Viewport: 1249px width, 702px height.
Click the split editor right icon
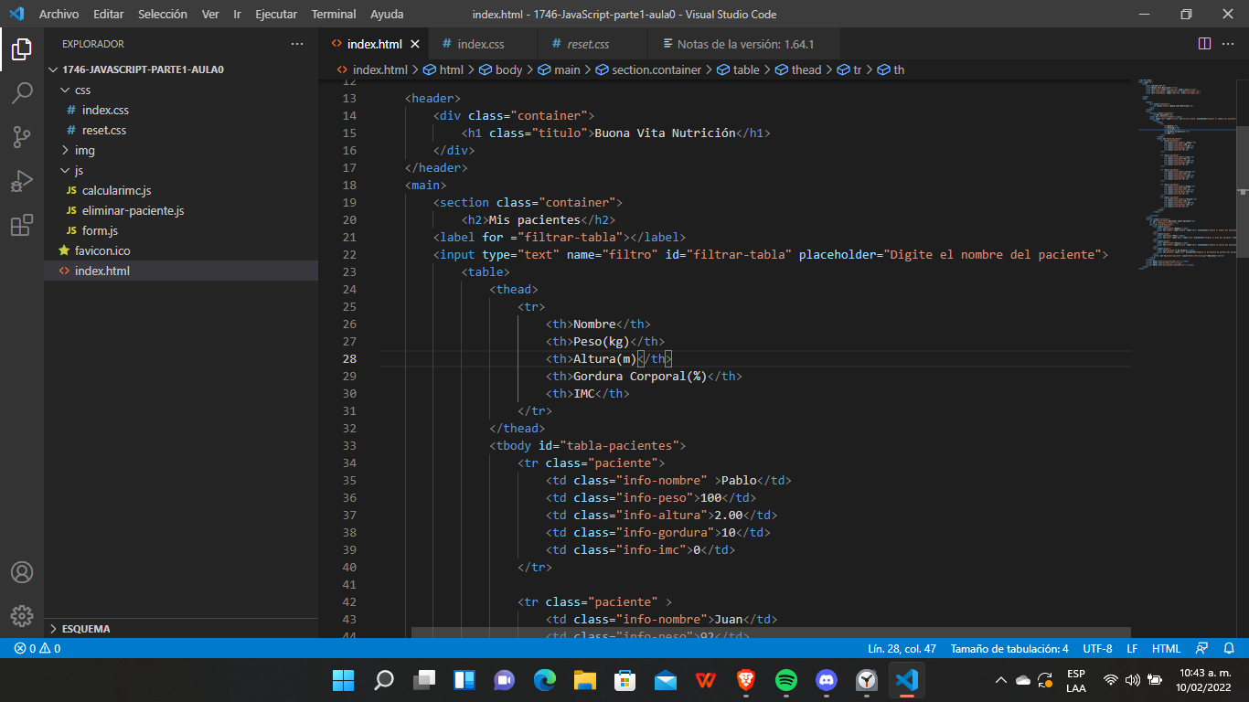[1204, 44]
